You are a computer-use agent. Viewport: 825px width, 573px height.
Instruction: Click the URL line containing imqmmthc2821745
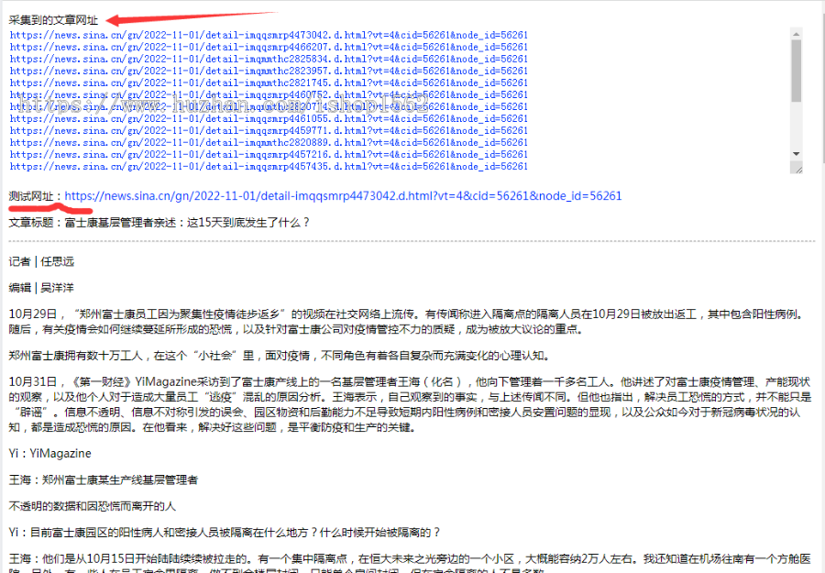(269, 83)
